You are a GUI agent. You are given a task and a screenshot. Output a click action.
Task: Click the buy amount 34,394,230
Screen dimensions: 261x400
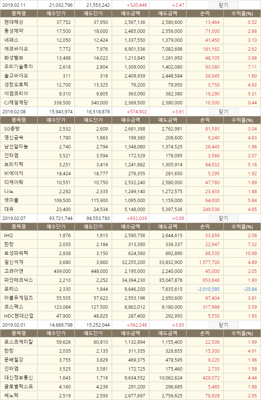[x=134, y=280]
